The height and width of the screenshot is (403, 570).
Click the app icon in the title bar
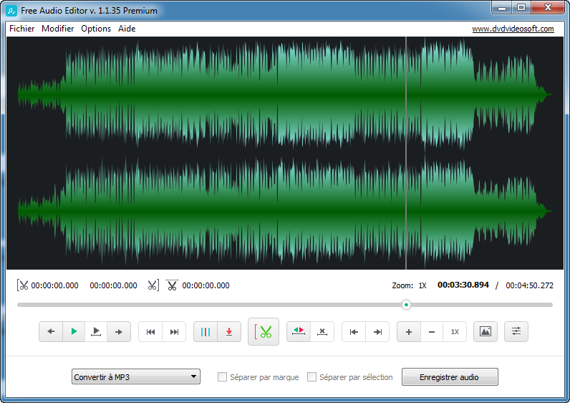11,11
